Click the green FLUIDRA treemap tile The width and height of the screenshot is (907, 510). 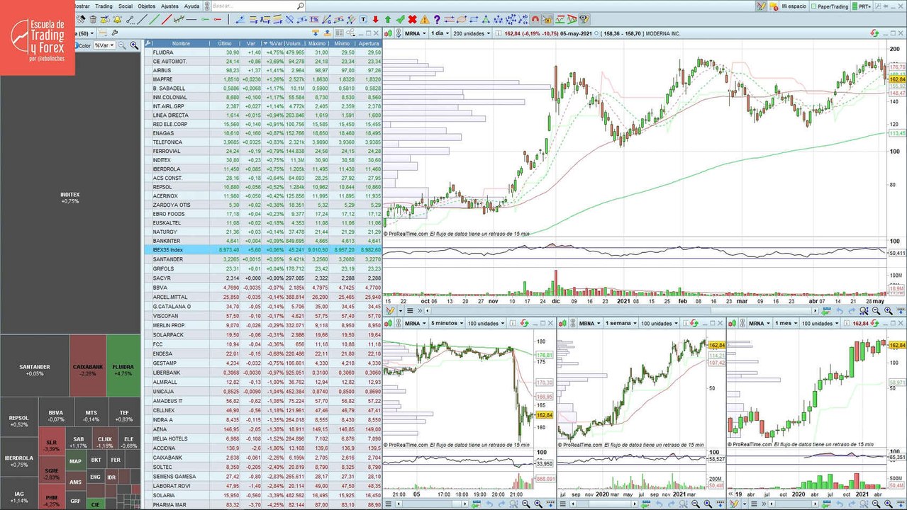tap(123, 365)
